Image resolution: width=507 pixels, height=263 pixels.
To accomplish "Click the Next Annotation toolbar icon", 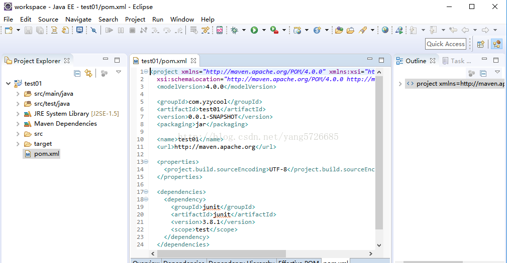I will click(x=413, y=30).
